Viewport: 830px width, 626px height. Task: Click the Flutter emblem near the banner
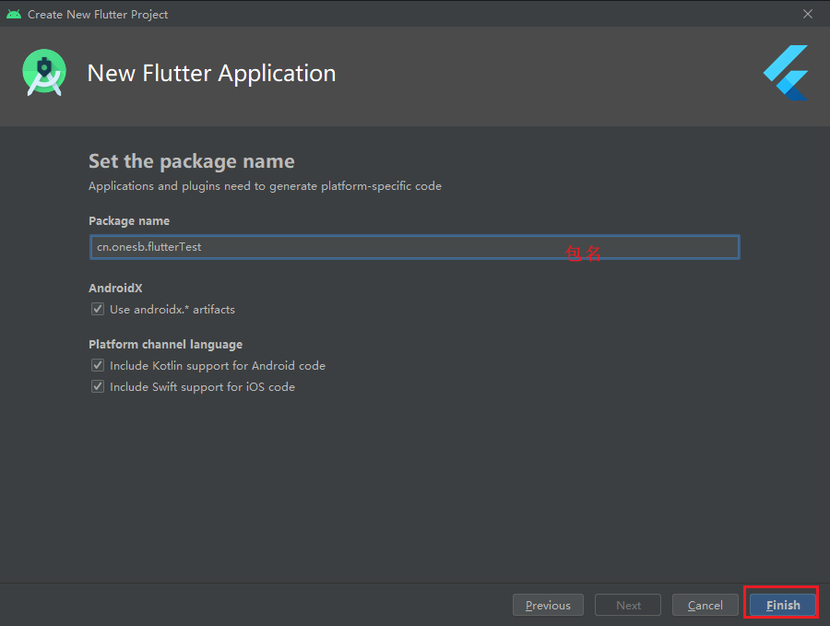click(x=786, y=72)
